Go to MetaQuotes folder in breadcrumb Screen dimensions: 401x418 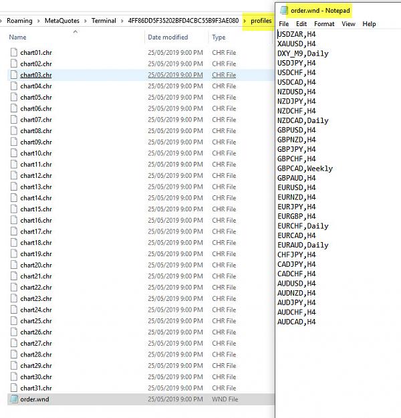coord(61,21)
